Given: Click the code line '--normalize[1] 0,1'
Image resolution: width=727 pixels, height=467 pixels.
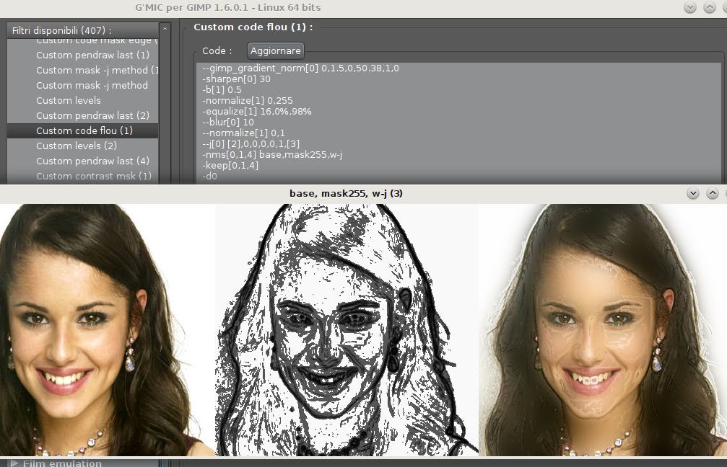Looking at the screenshot, I should tap(244, 133).
